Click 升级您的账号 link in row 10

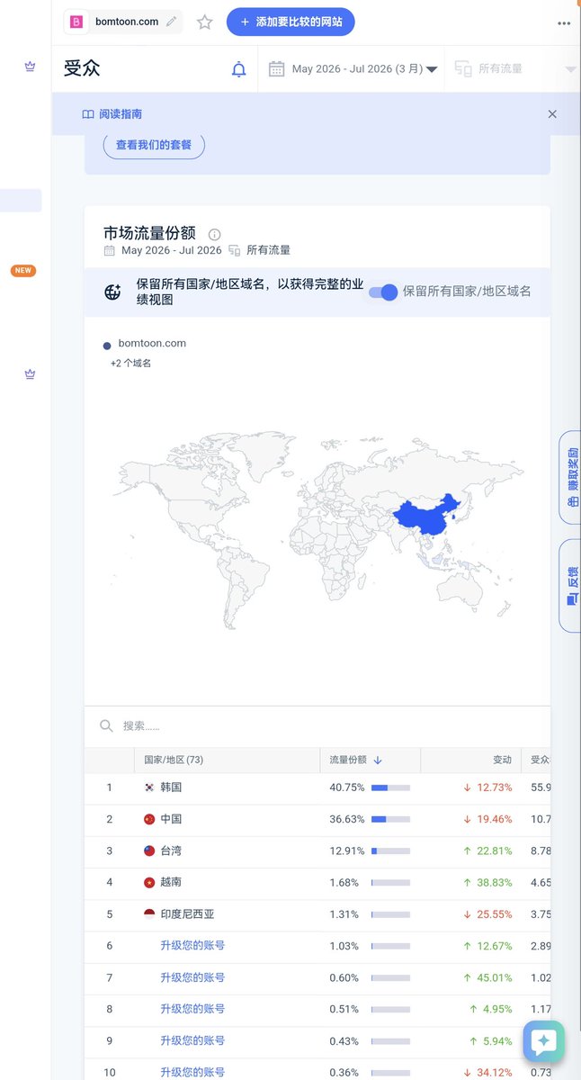tap(192, 1072)
